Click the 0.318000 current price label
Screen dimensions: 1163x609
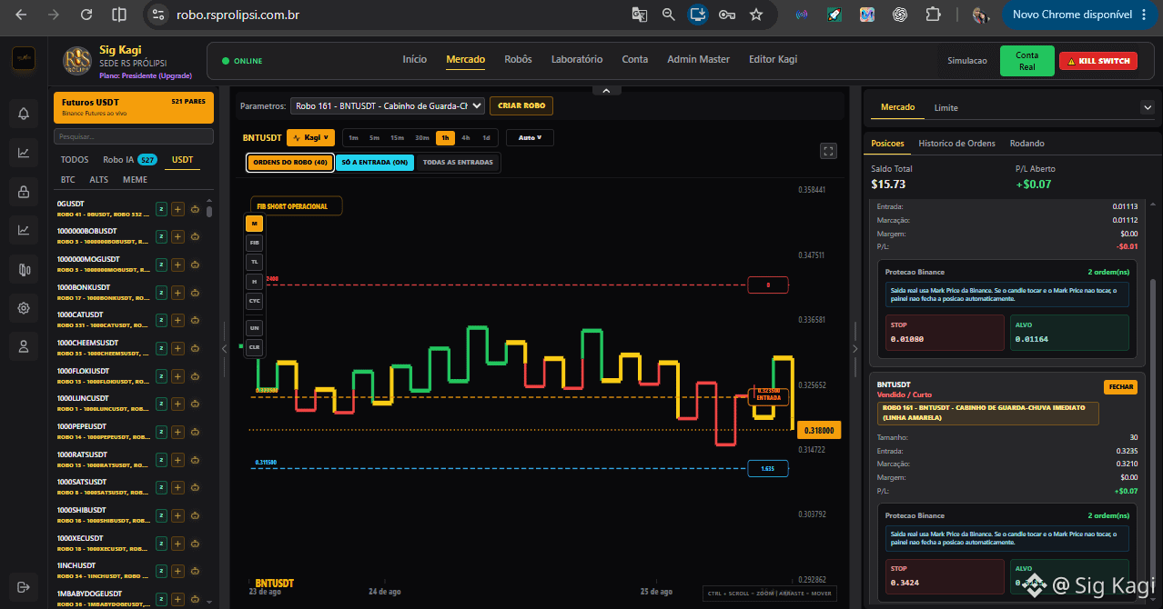(x=818, y=431)
